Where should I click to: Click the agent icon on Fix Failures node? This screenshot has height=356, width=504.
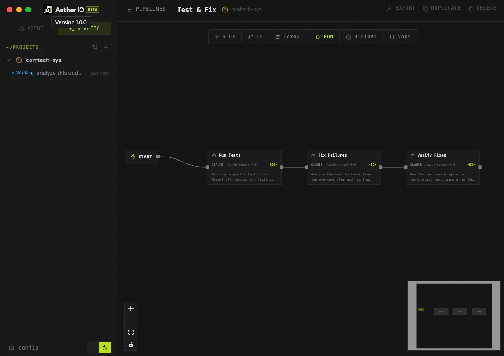tap(313, 155)
